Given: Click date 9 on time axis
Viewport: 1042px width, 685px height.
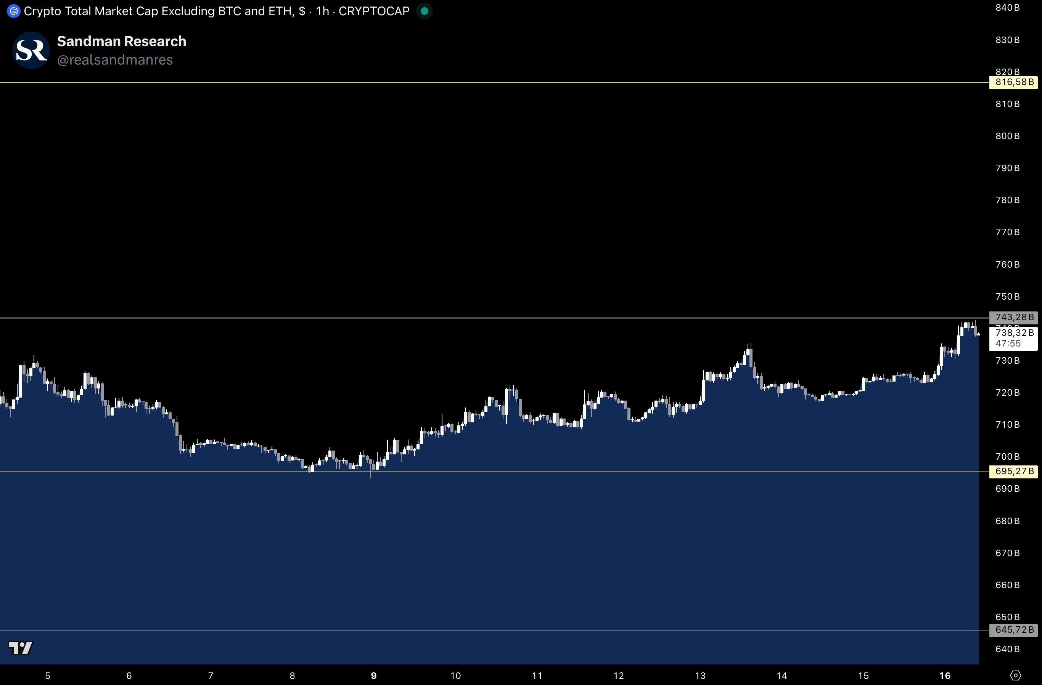Looking at the screenshot, I should click(x=373, y=676).
